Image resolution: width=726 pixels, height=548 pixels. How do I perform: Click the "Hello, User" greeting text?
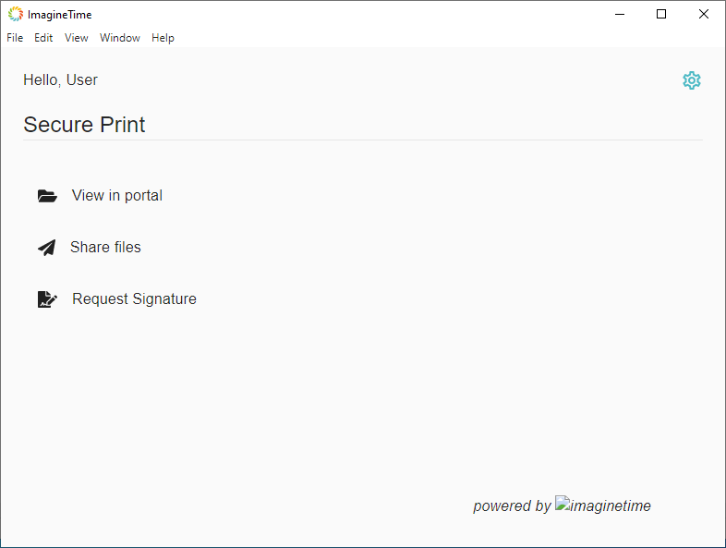(60, 80)
